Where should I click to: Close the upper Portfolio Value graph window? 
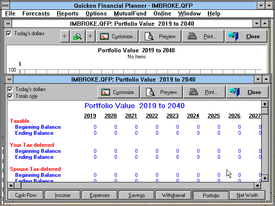pos(246,36)
